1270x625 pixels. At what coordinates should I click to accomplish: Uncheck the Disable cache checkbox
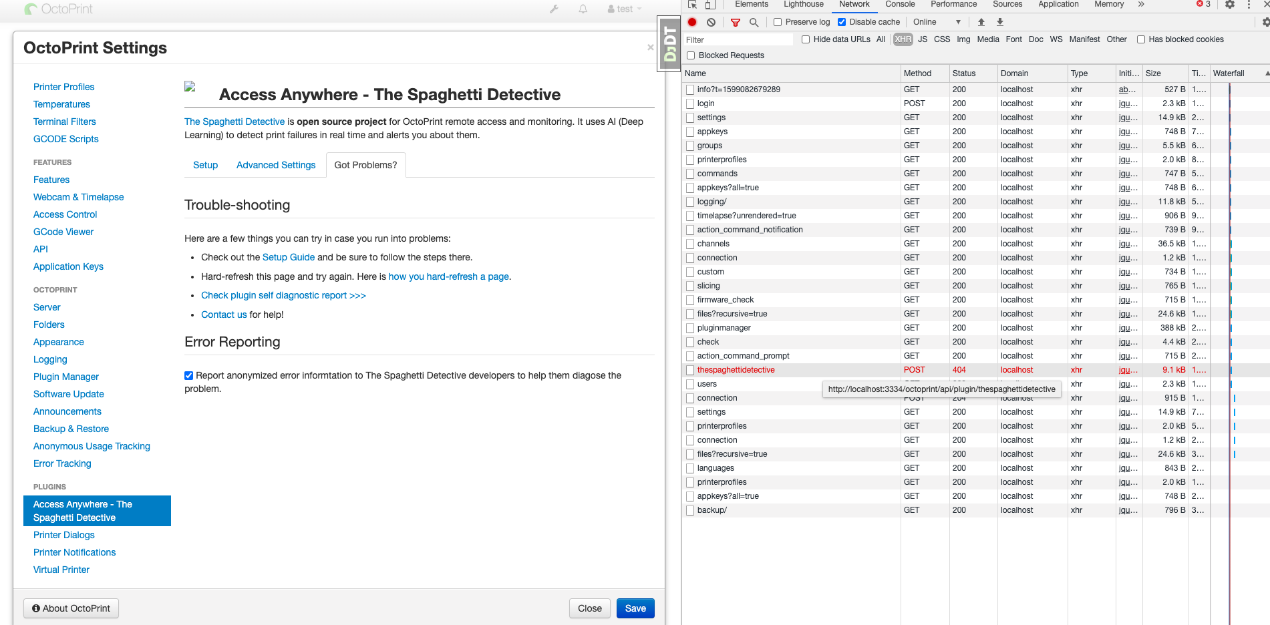[x=842, y=22]
